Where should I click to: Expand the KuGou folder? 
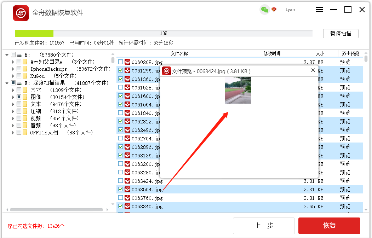point(13,76)
